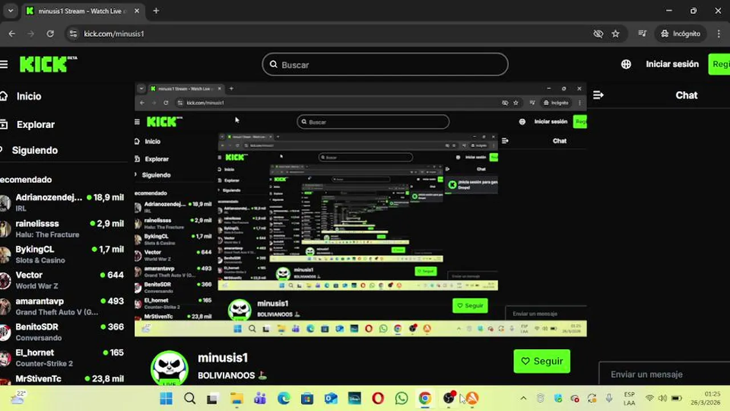View site information icon in address bar
This screenshot has height=411, width=730.
(x=72, y=34)
